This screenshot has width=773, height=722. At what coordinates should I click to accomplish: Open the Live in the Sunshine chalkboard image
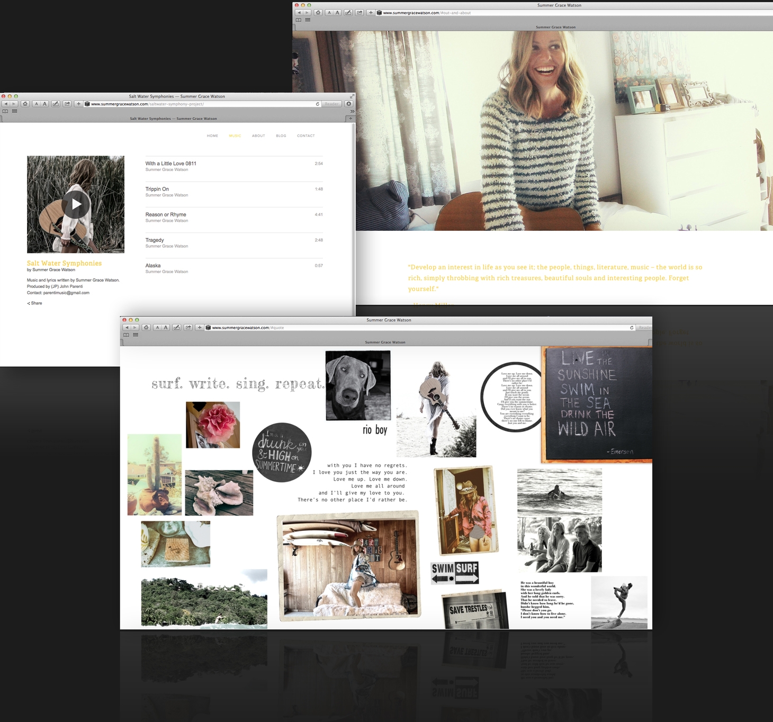point(598,404)
